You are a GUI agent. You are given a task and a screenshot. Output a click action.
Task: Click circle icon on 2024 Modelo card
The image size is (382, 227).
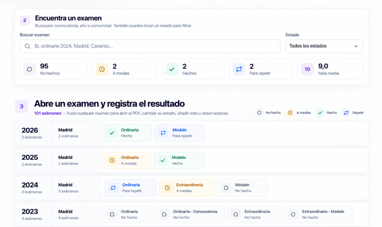coord(226,188)
